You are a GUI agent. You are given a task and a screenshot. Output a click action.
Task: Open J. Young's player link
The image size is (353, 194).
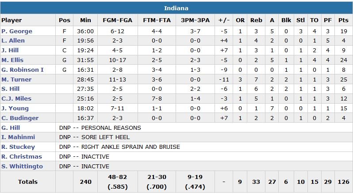[x=15, y=109]
